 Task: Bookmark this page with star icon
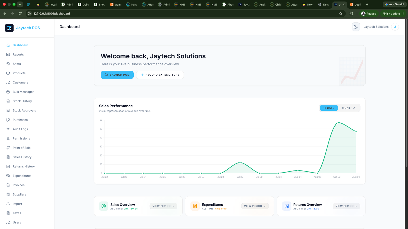point(341,13)
